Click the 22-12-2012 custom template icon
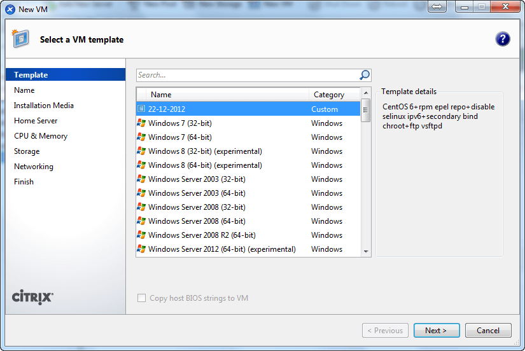Screen dimensions: 525x351 141,109
